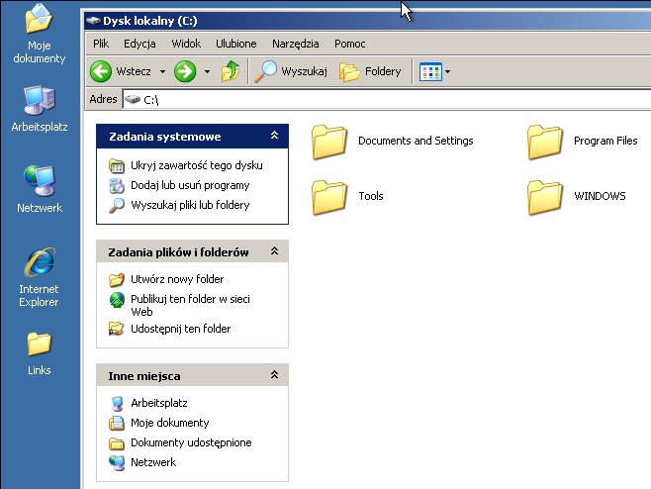Click the green forward arrow button
The height and width of the screenshot is (489, 651).
[184, 71]
